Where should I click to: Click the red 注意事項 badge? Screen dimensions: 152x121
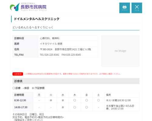coord(18,74)
